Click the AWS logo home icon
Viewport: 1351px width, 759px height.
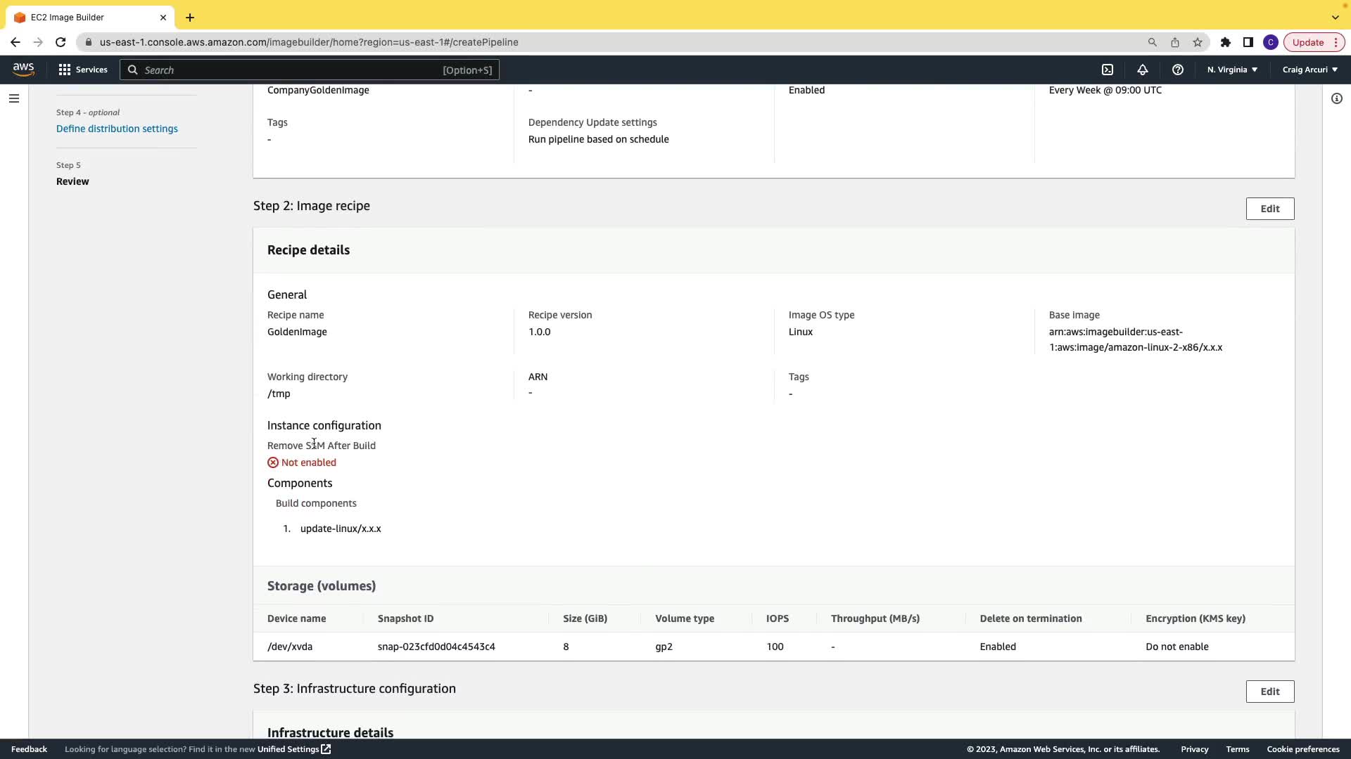coord(23,69)
